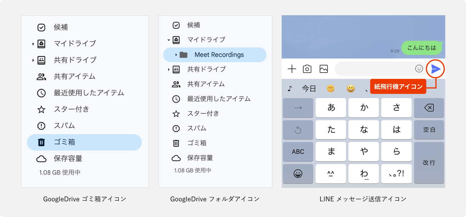Select the 候補 label in left panel

61,27
